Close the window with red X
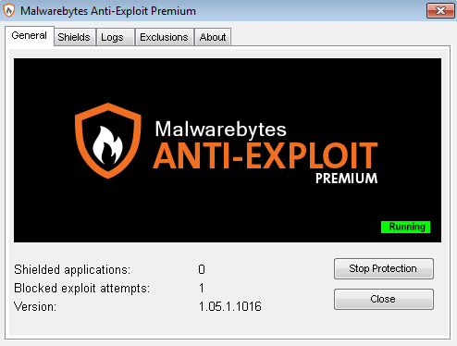 click(440, 11)
